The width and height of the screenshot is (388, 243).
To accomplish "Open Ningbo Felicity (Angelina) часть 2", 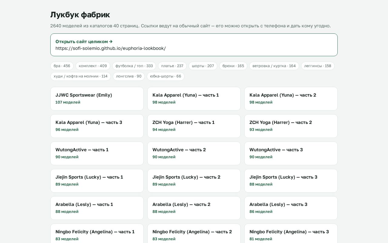I will pos(194,233).
